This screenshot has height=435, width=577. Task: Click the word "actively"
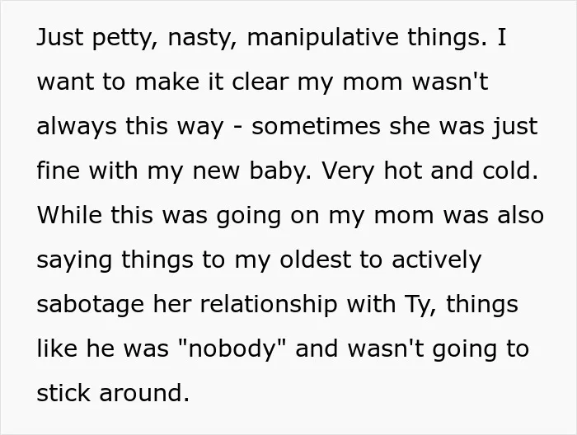coord(436,260)
